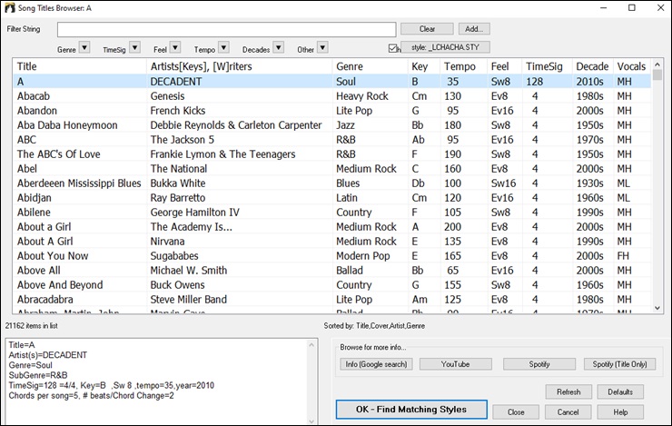Click the Close button at the bottom
This screenshot has height=426, width=672.
click(516, 411)
